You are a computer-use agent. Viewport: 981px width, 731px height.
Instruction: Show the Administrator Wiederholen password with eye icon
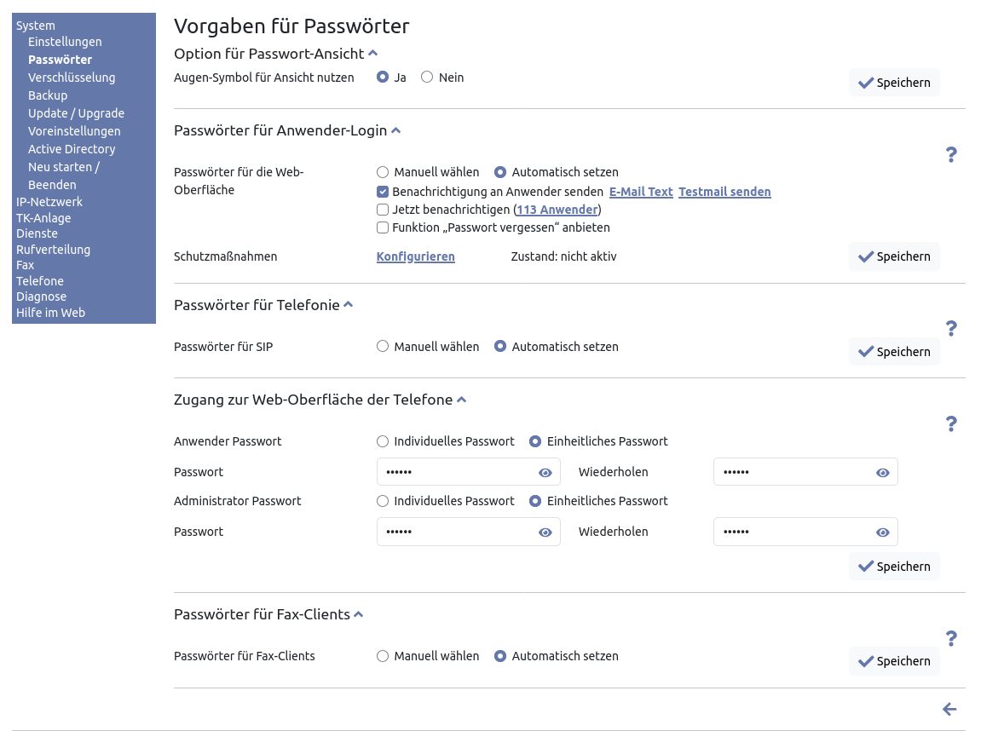883,532
